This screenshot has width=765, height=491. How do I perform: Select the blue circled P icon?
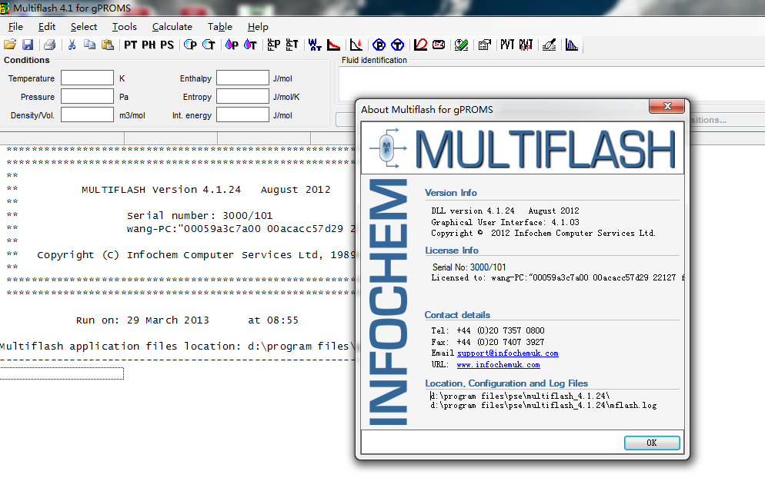(379, 45)
